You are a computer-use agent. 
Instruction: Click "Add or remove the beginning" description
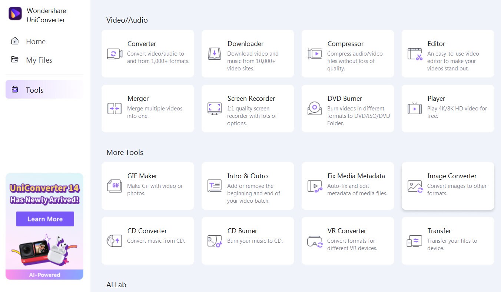coord(254,193)
